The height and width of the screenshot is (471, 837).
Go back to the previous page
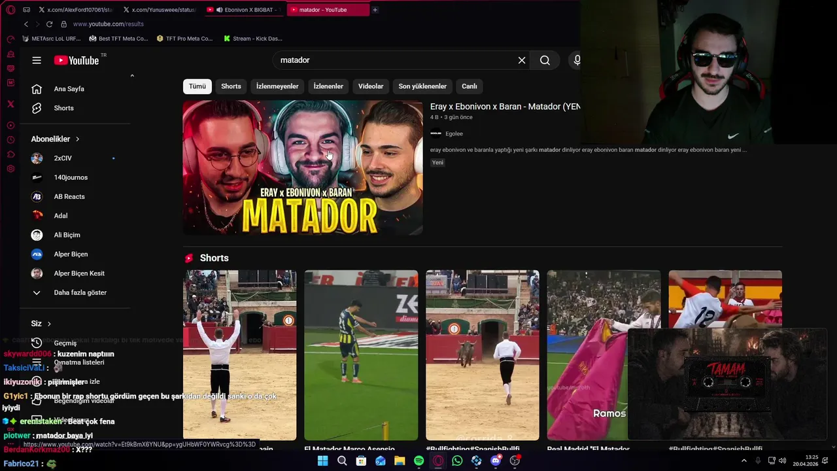click(x=26, y=24)
